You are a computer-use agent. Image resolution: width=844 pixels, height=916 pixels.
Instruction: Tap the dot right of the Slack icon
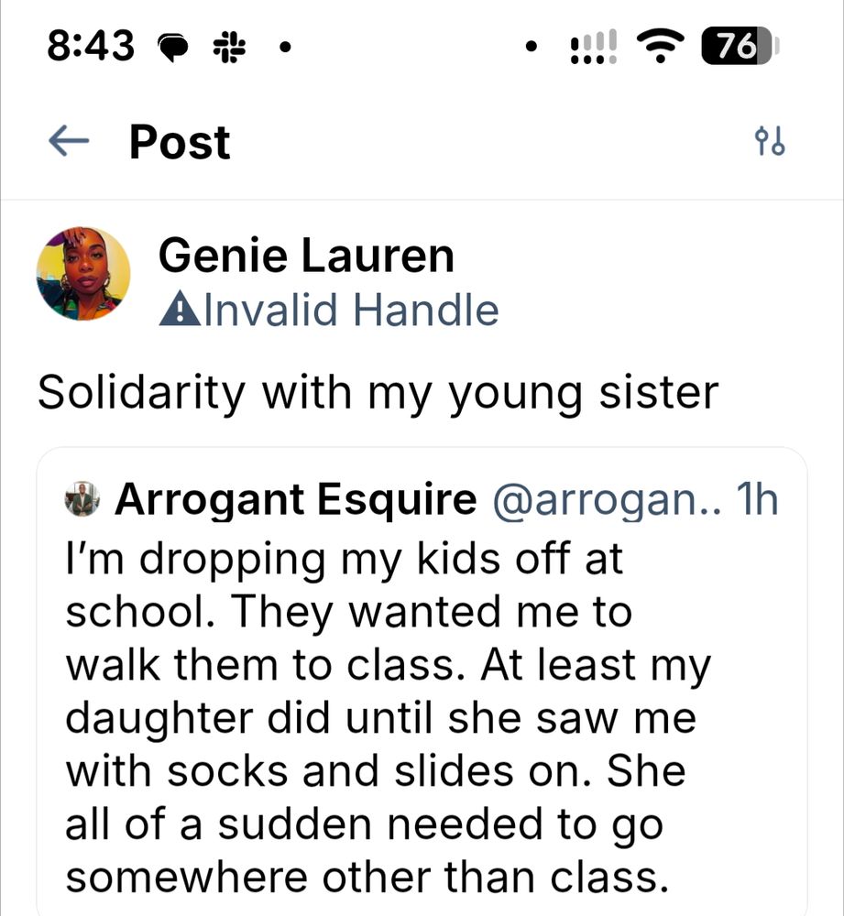point(285,47)
